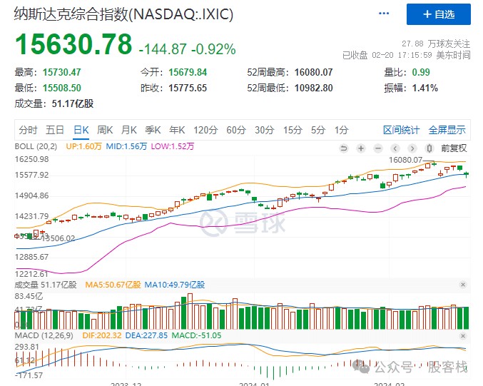Click the price change -144.87 -0.92%
Screen dimensions: 483x386
[x=188, y=49]
